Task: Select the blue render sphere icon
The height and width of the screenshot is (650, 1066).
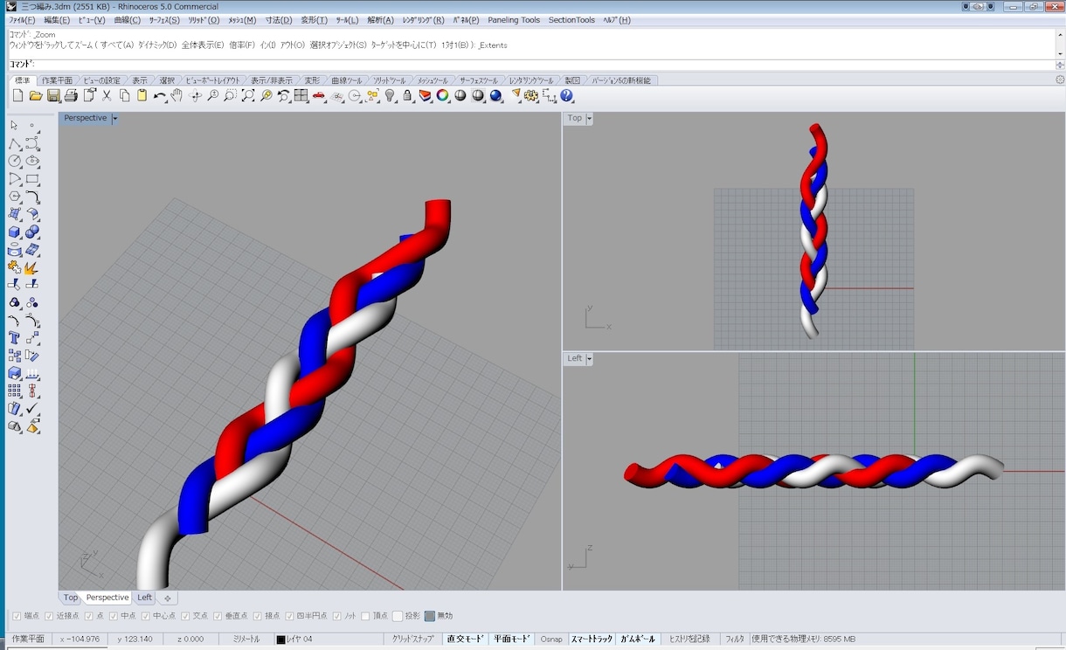Action: tap(496, 96)
